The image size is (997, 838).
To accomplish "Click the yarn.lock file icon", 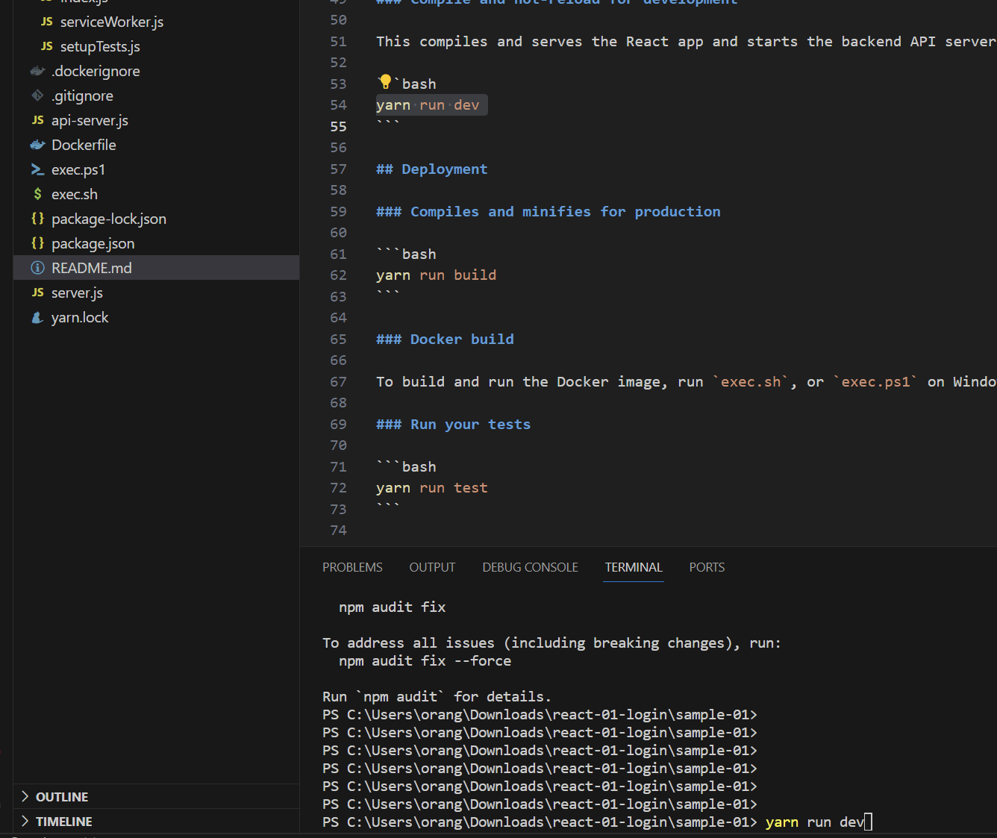I will [38, 317].
